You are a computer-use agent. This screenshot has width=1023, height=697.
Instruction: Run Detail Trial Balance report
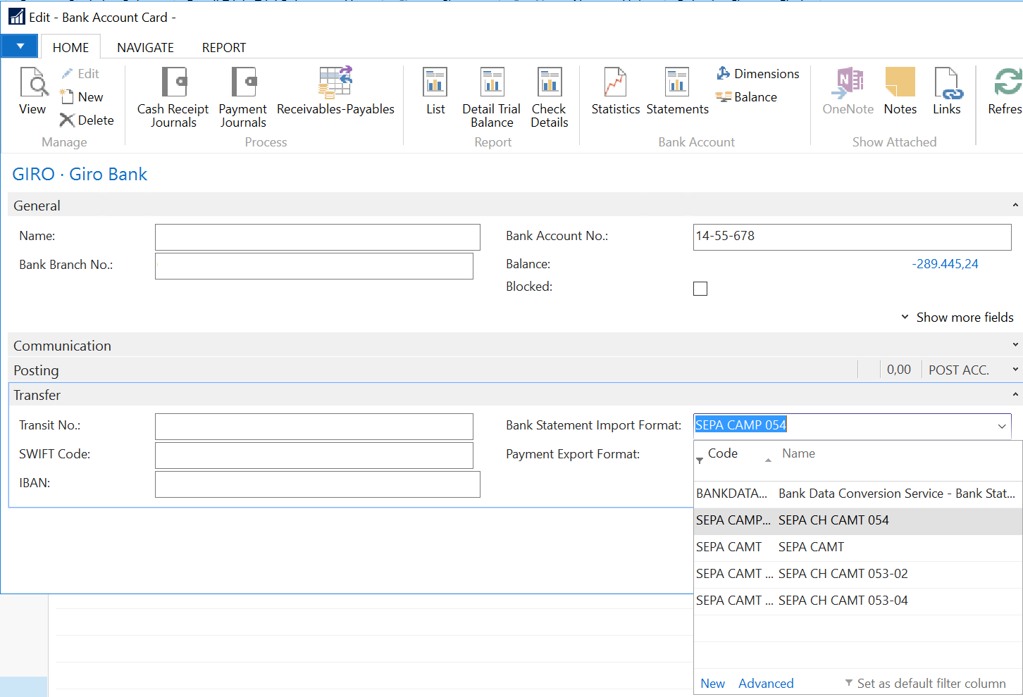[x=492, y=98]
